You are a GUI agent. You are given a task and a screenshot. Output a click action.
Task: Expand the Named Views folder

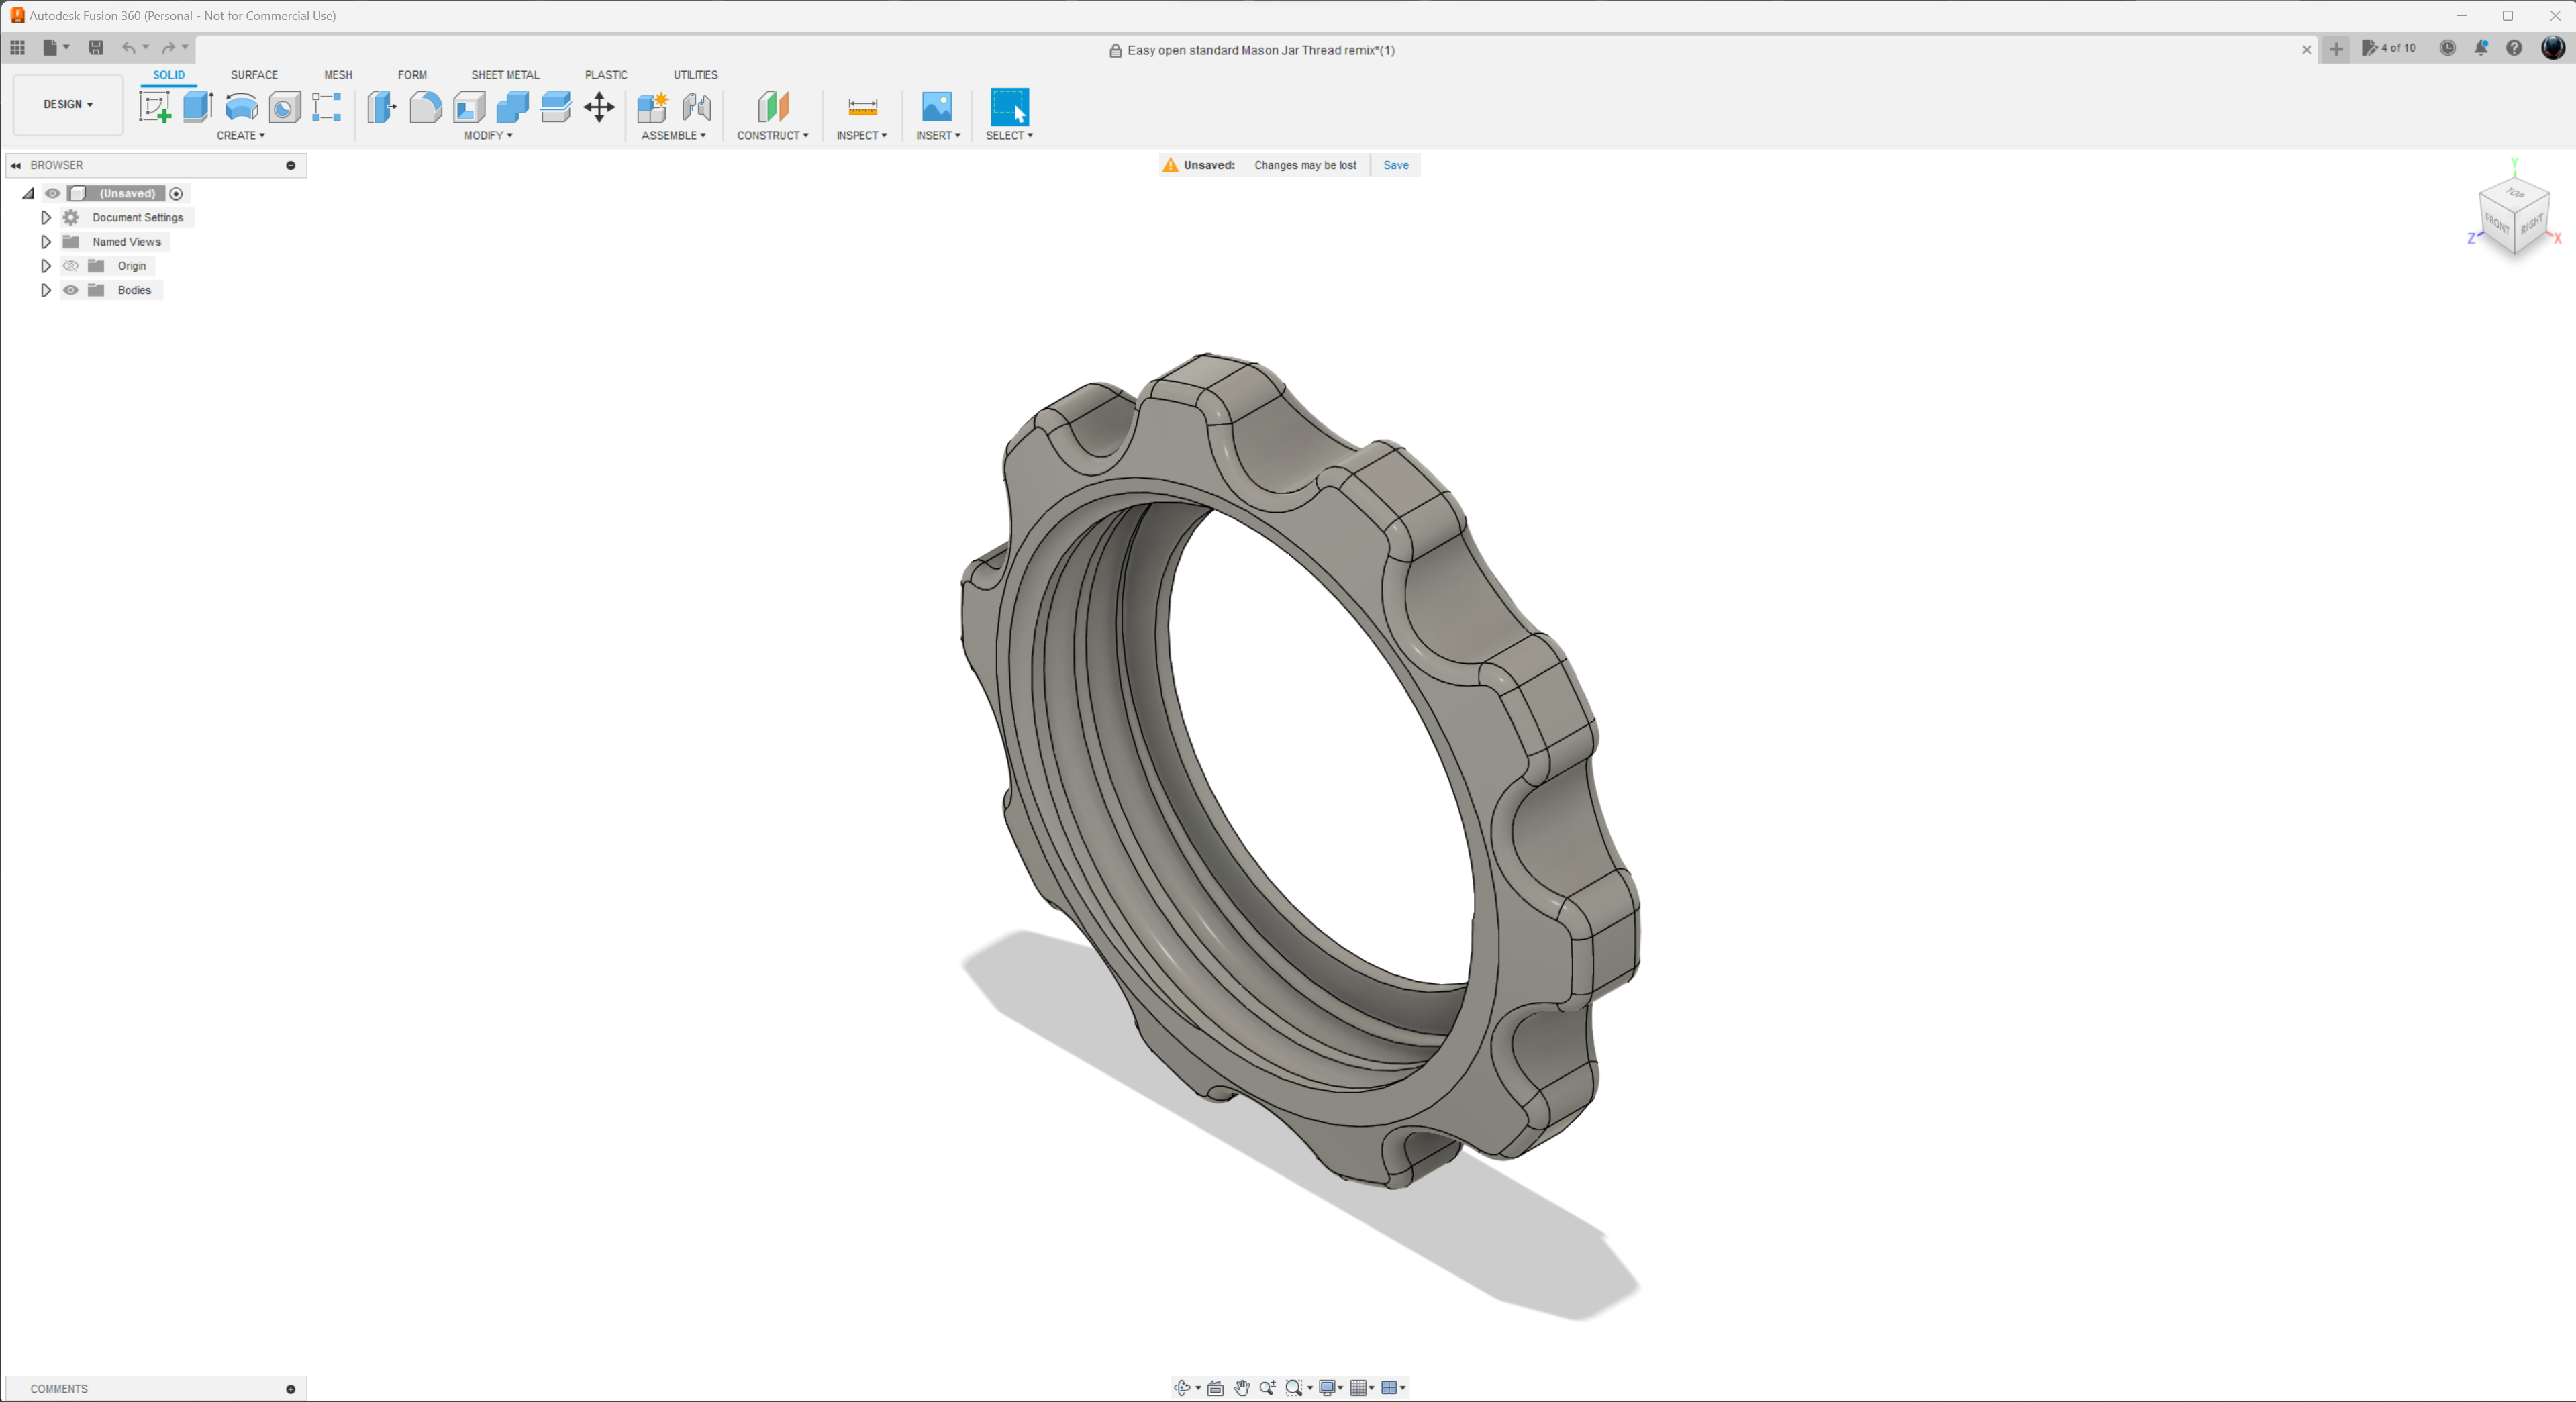coord(45,241)
